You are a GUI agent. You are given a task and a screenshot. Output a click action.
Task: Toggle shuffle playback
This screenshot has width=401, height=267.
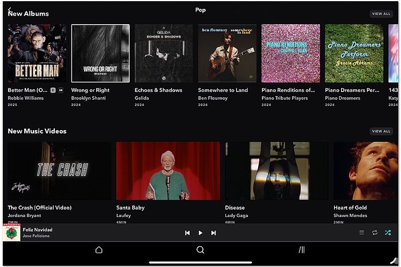[x=388, y=232]
